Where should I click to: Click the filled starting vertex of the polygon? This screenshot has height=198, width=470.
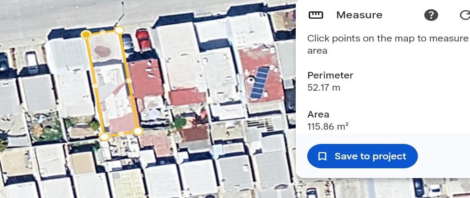86,35
